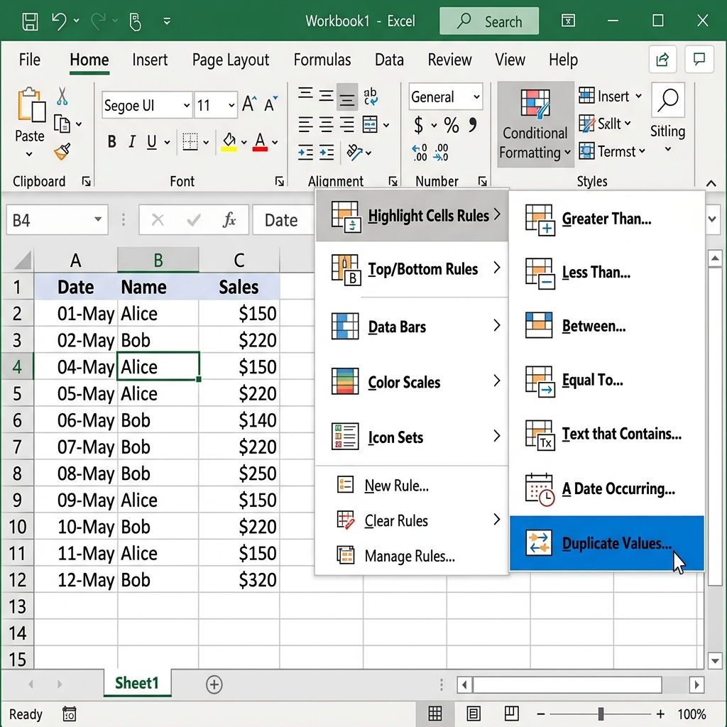Open the Conditional Formatting dropdown button

(535, 124)
